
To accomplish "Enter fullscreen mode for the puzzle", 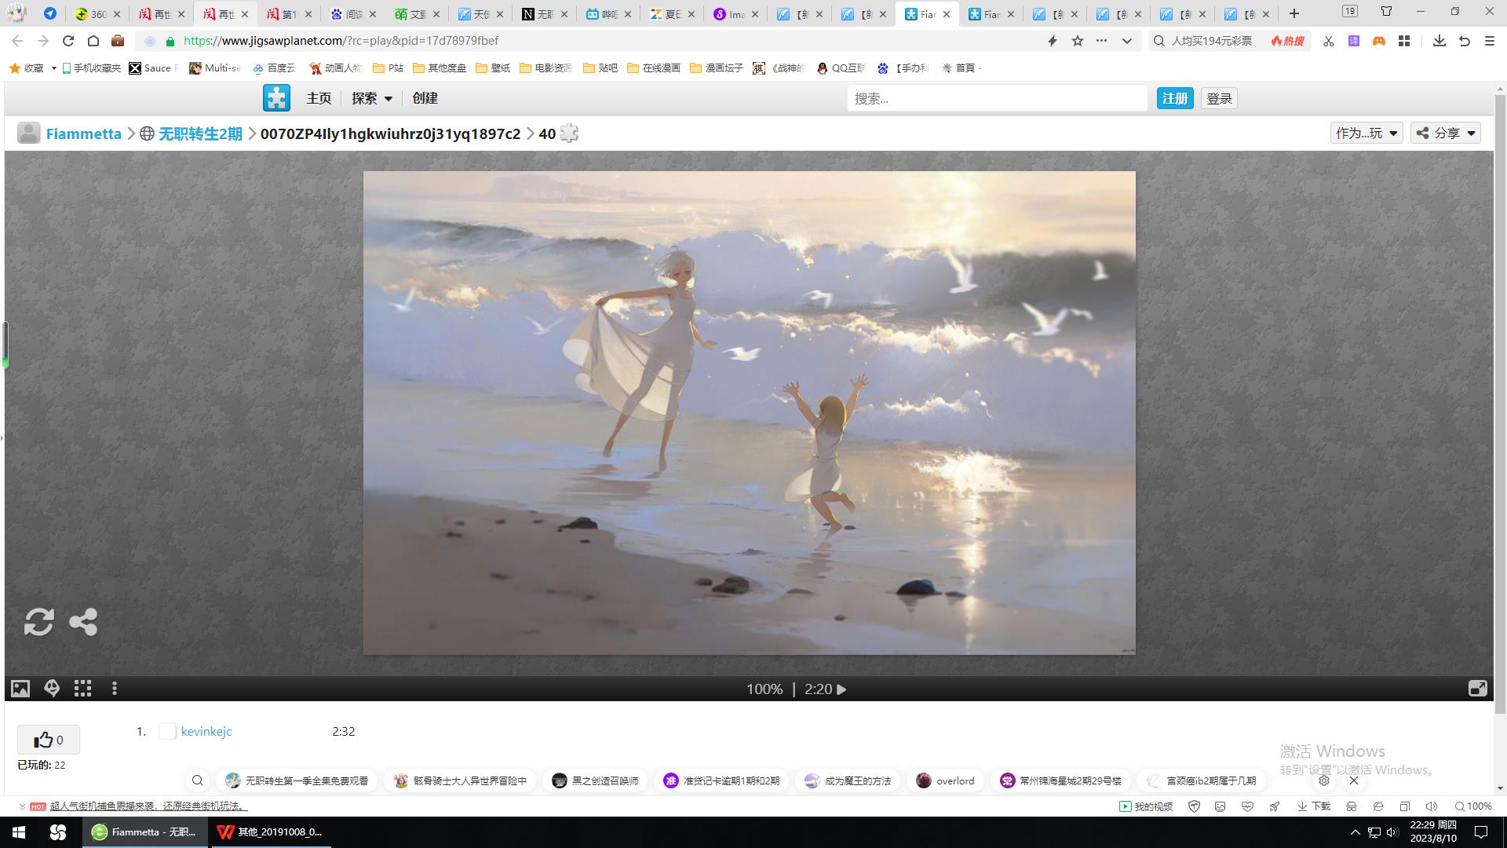I will coord(1477,689).
